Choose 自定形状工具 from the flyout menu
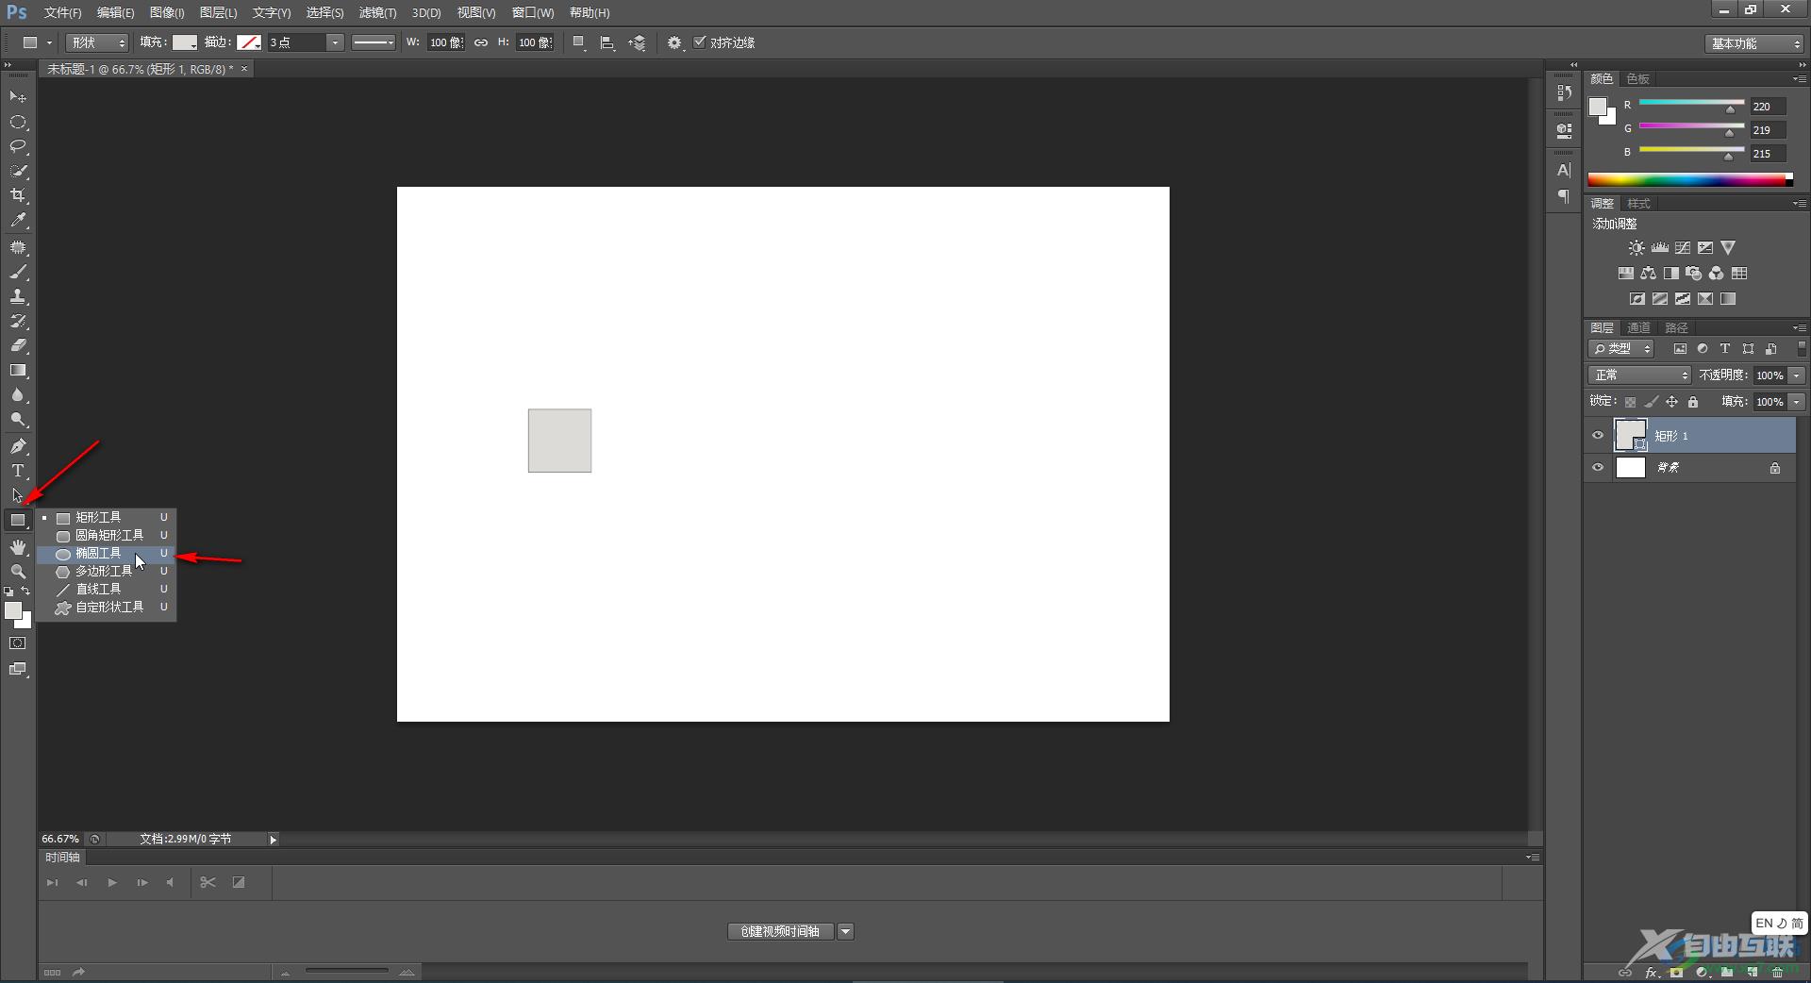1811x983 pixels. 107,608
